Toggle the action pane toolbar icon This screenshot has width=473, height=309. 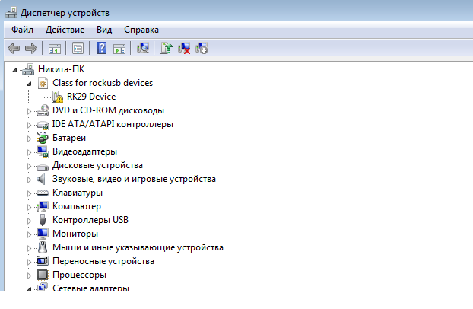coord(119,49)
